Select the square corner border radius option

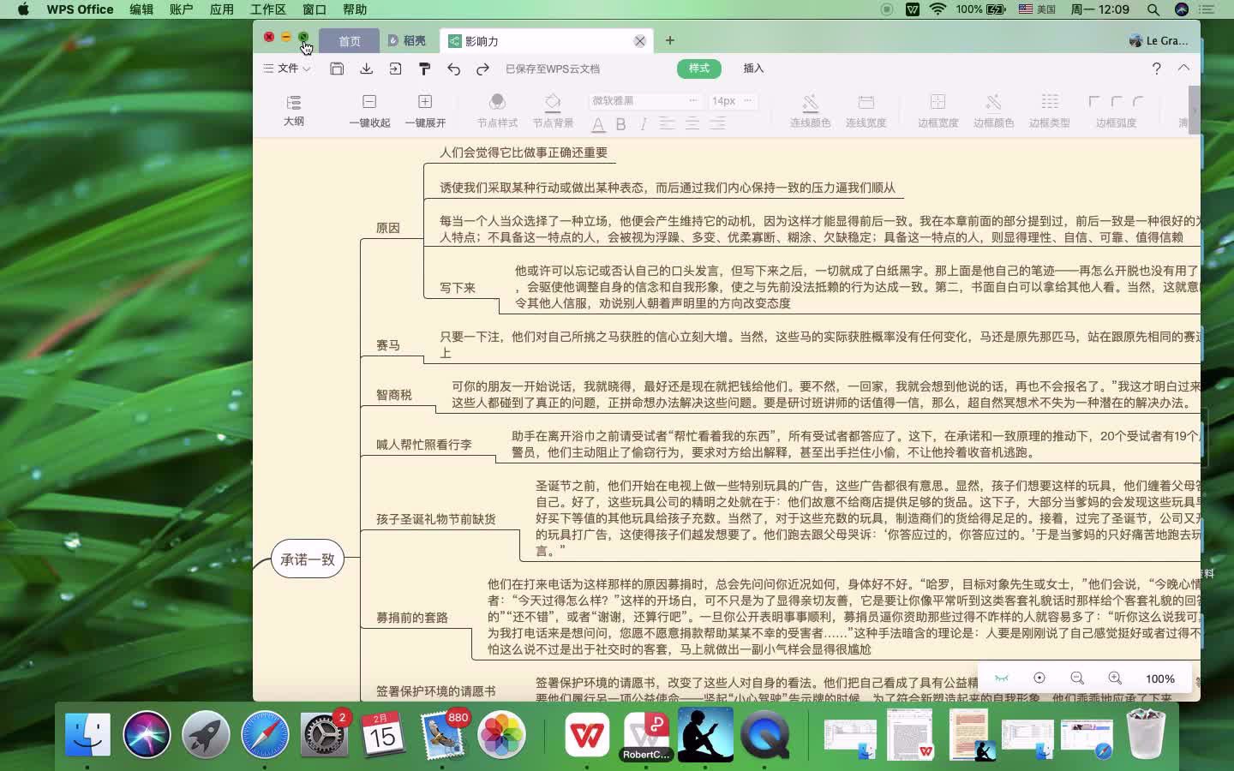coord(1094,101)
